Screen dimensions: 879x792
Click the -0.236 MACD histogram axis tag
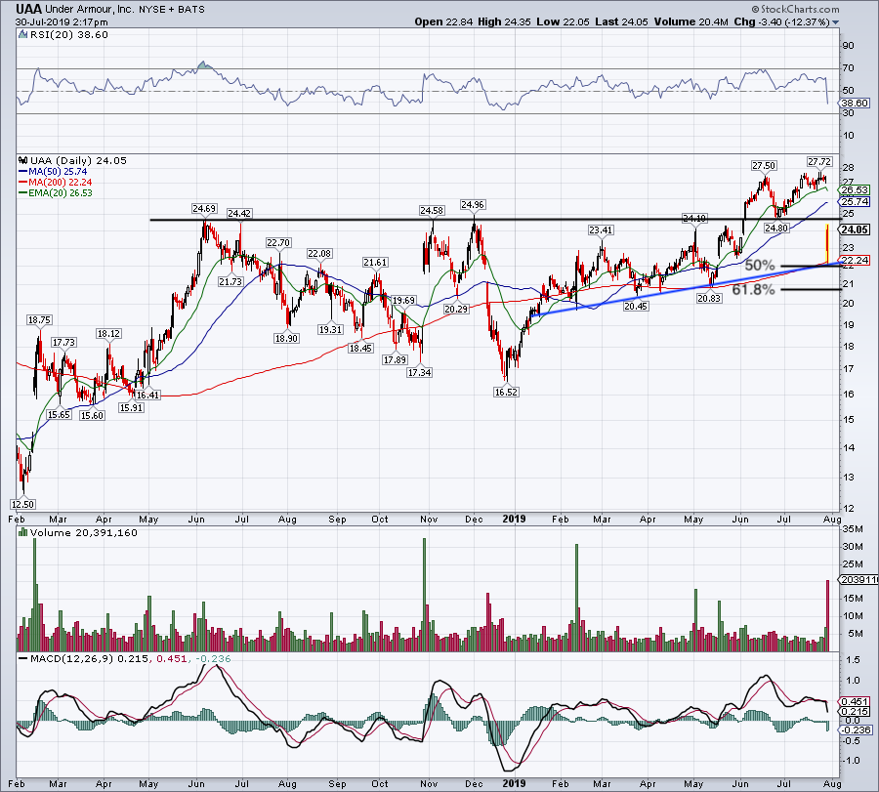pyautogui.click(x=857, y=729)
